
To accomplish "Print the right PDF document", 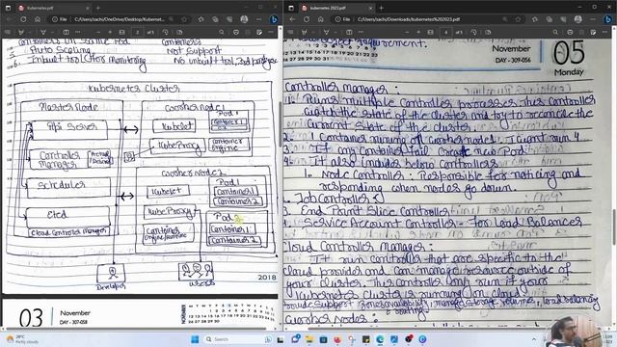I will [570, 32].
